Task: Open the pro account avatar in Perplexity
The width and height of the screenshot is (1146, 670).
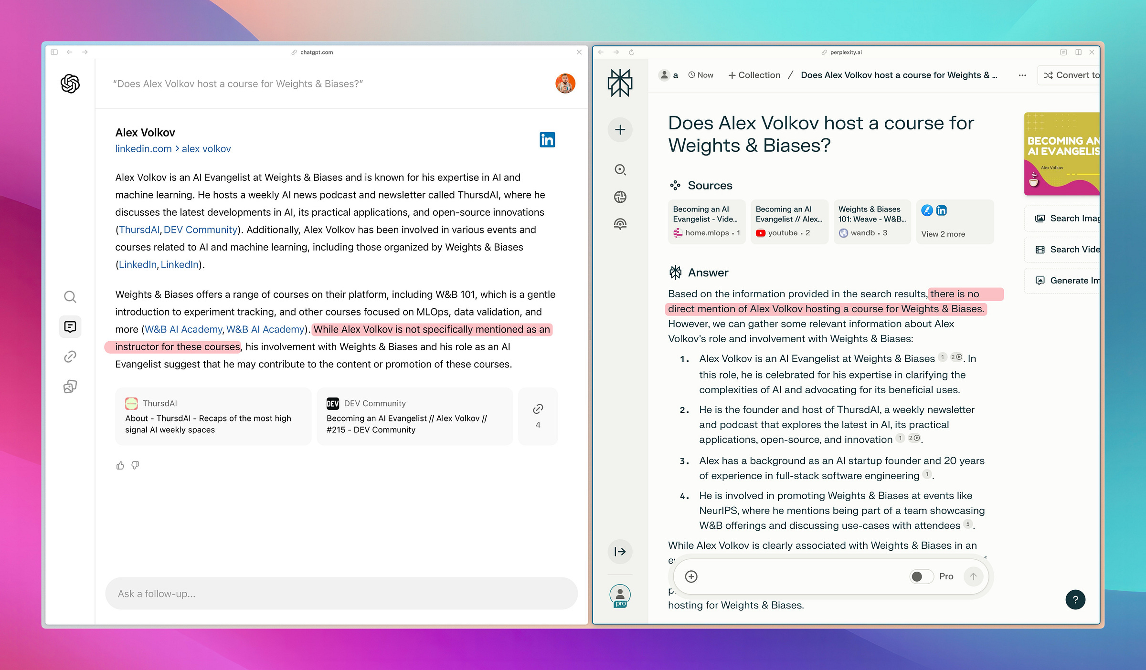Action: (x=620, y=596)
